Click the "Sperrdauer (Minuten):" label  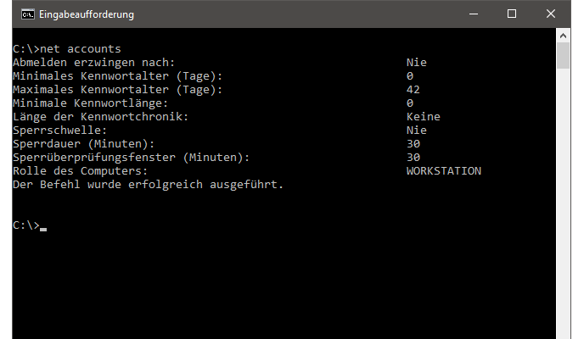[84, 143]
